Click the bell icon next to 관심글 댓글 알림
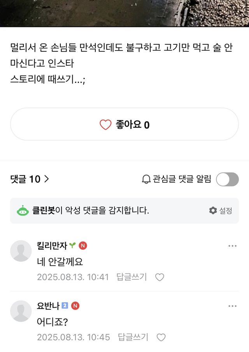 point(146,179)
